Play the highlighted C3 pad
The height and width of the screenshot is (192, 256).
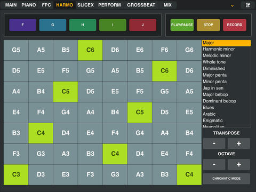click(x=16, y=174)
